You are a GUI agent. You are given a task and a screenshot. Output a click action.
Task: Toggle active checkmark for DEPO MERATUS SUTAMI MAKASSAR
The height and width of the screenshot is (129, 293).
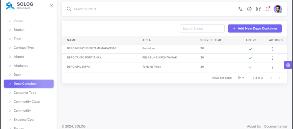coord(251,49)
